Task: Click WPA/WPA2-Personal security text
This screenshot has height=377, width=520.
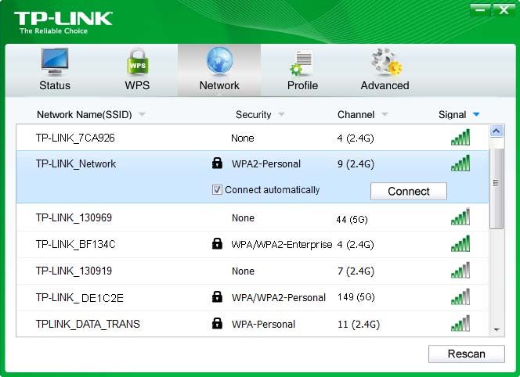Action: [x=279, y=297]
